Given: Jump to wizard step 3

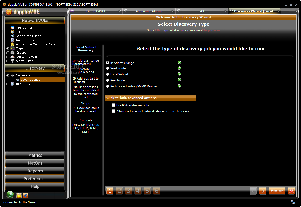Looking at the screenshot, I should pos(128,191).
